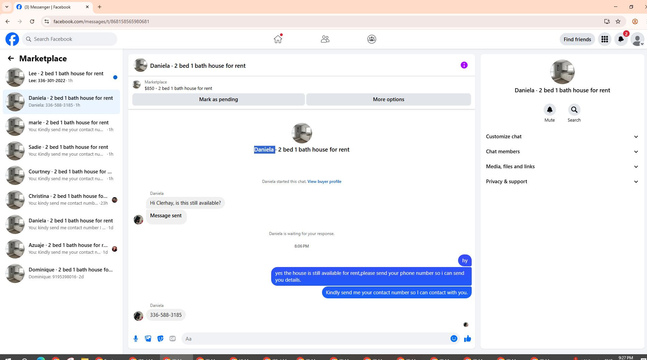This screenshot has width=647, height=360.
Task: Close the Messenger | Facebook browser tab
Action: [87, 7]
